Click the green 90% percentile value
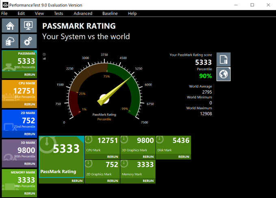 205,76
